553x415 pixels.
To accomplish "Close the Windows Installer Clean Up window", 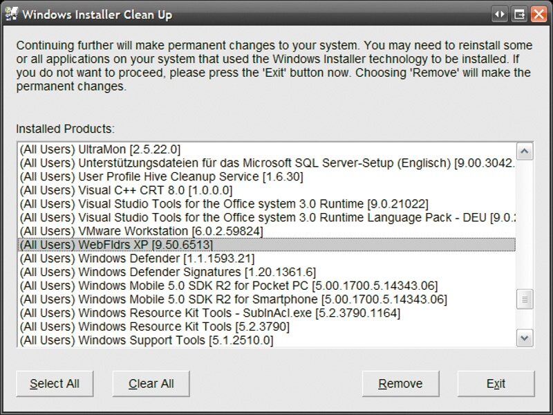I will click(538, 14).
